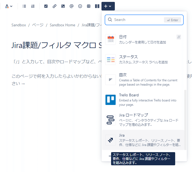This screenshot has height=172, width=192.
Task: Open the Sandbox breadcrumb link
Action: coord(19,25)
